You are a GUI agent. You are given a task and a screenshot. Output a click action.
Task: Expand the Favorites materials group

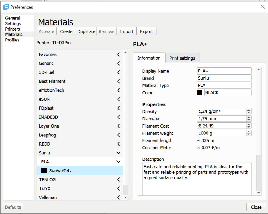point(118,54)
